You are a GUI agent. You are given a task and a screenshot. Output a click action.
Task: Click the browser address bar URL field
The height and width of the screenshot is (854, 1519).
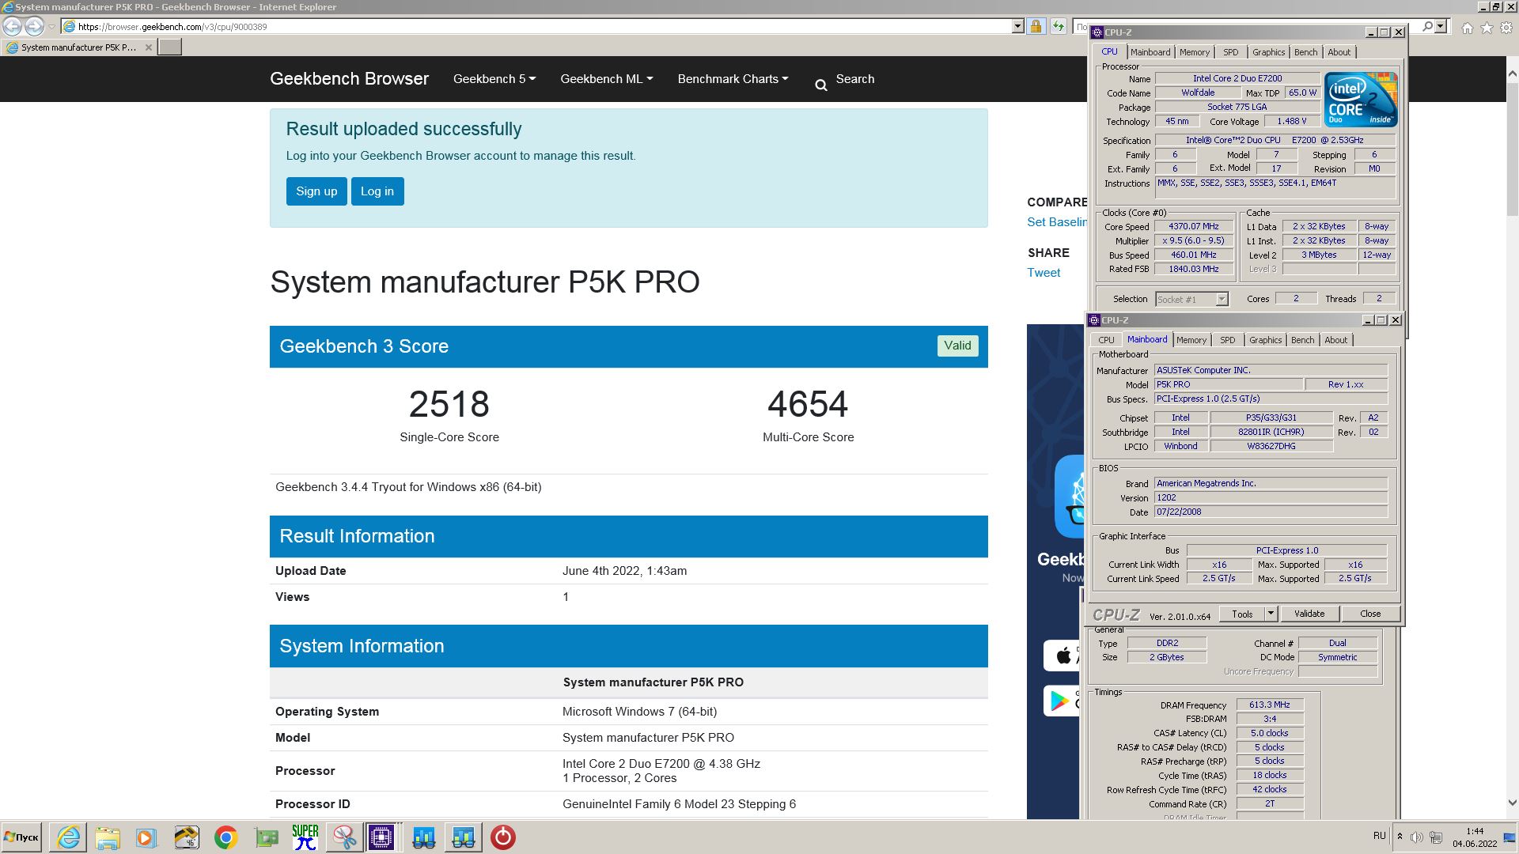pos(538,26)
